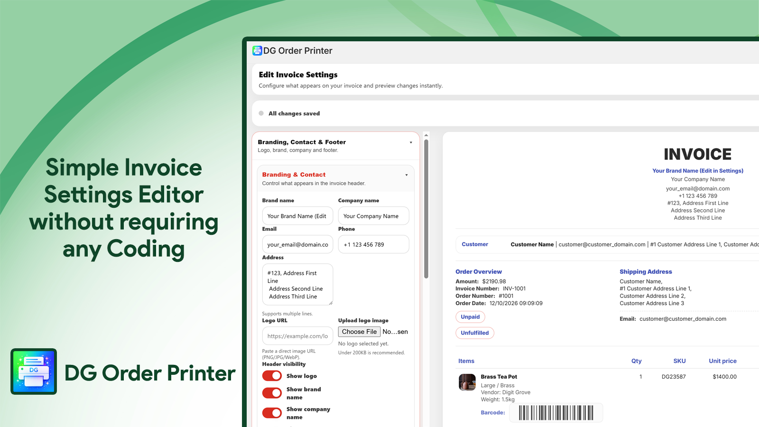759x427 pixels.
Task: Click the gray saved-status dot indicator
Action: click(x=261, y=113)
